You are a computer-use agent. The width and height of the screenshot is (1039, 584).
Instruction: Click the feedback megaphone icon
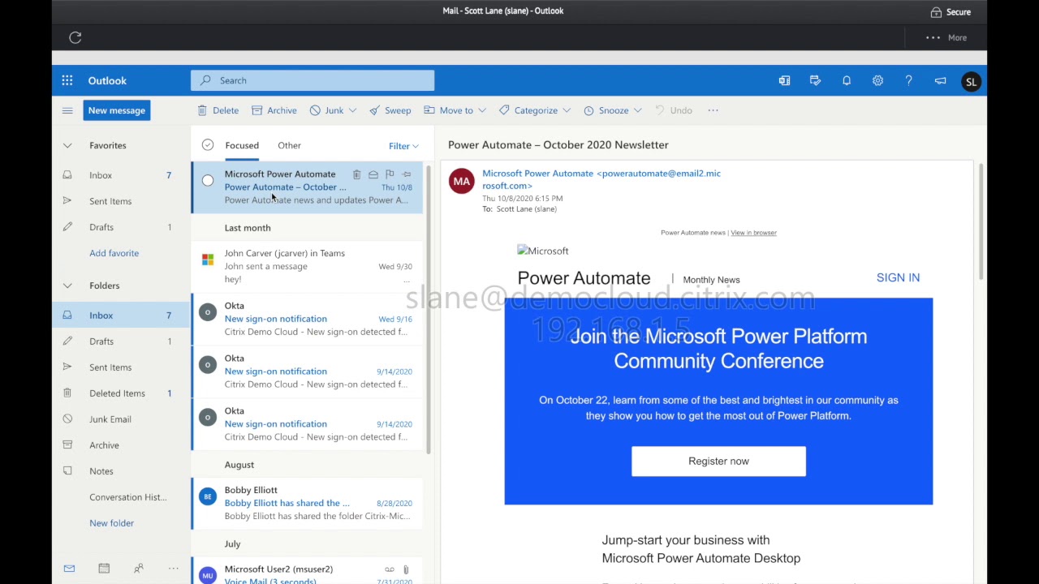[x=940, y=81]
